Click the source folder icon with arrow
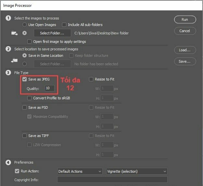Screen dimensions: 203x186 14,33
